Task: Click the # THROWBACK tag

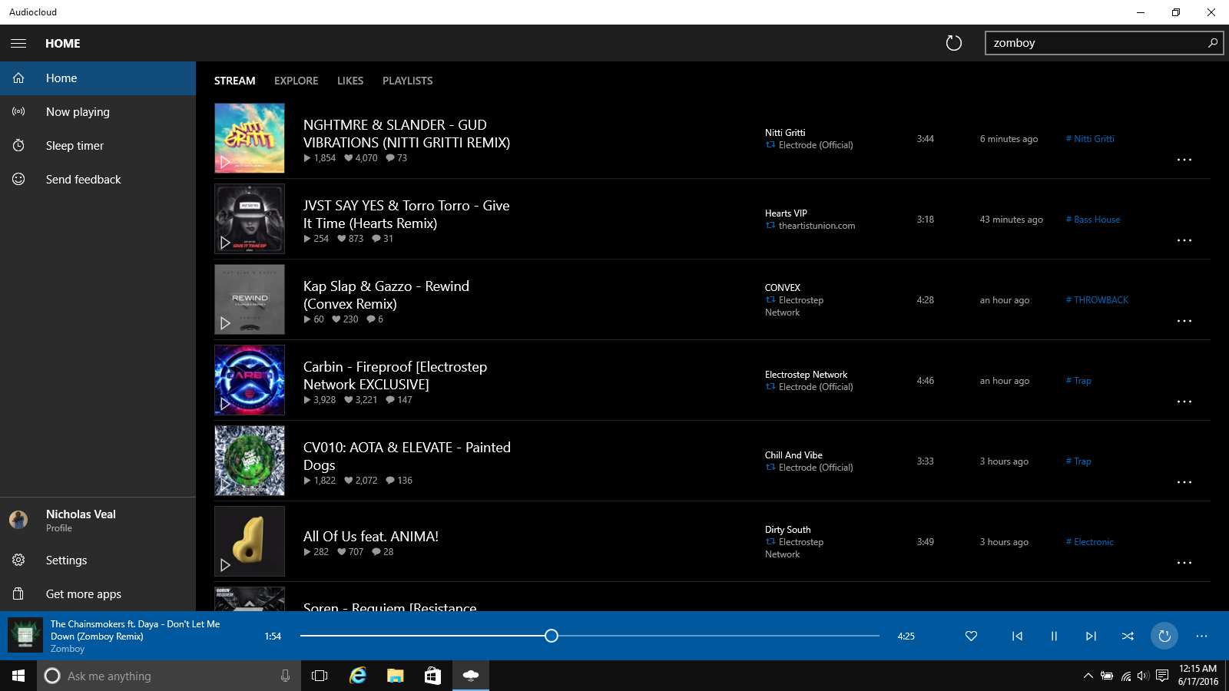Action: (x=1097, y=300)
